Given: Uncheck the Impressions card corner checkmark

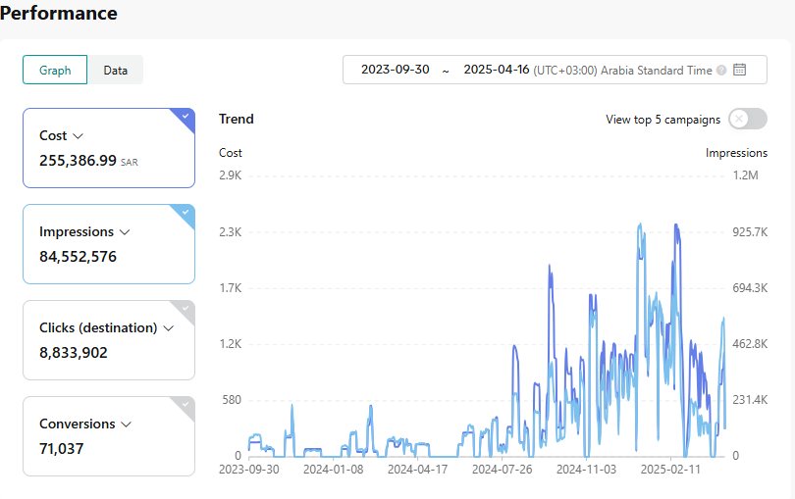Looking at the screenshot, I should coord(185,213).
